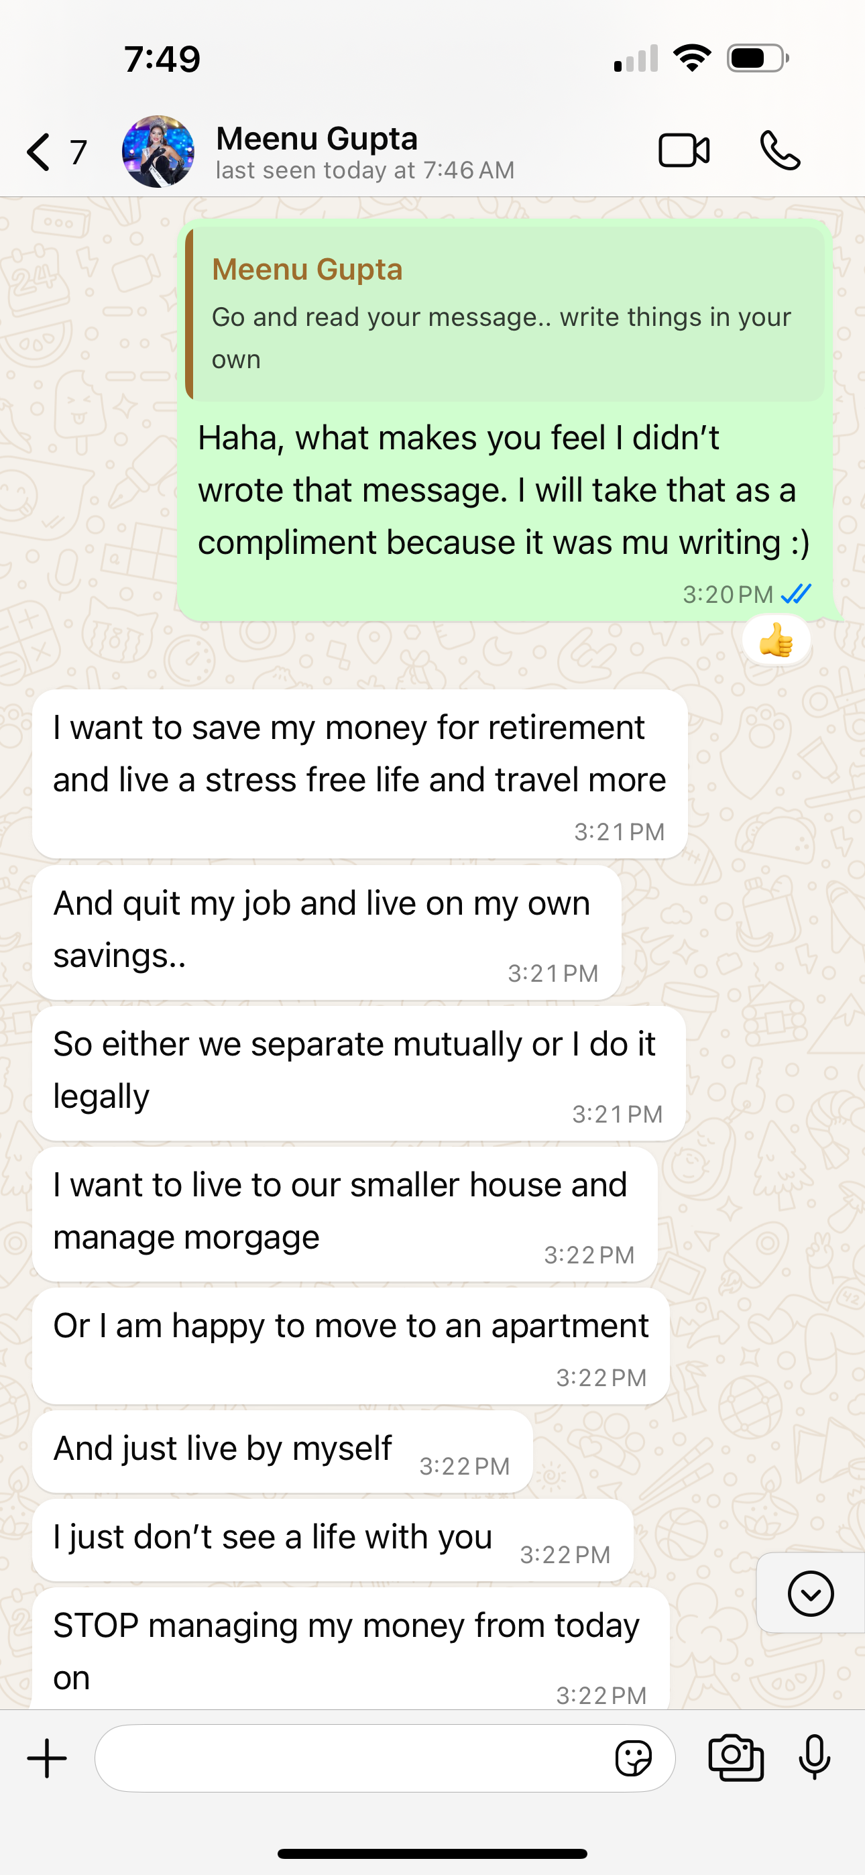The image size is (865, 1875).
Task: Tap the thumbs up reaction bubble
Action: [776, 641]
